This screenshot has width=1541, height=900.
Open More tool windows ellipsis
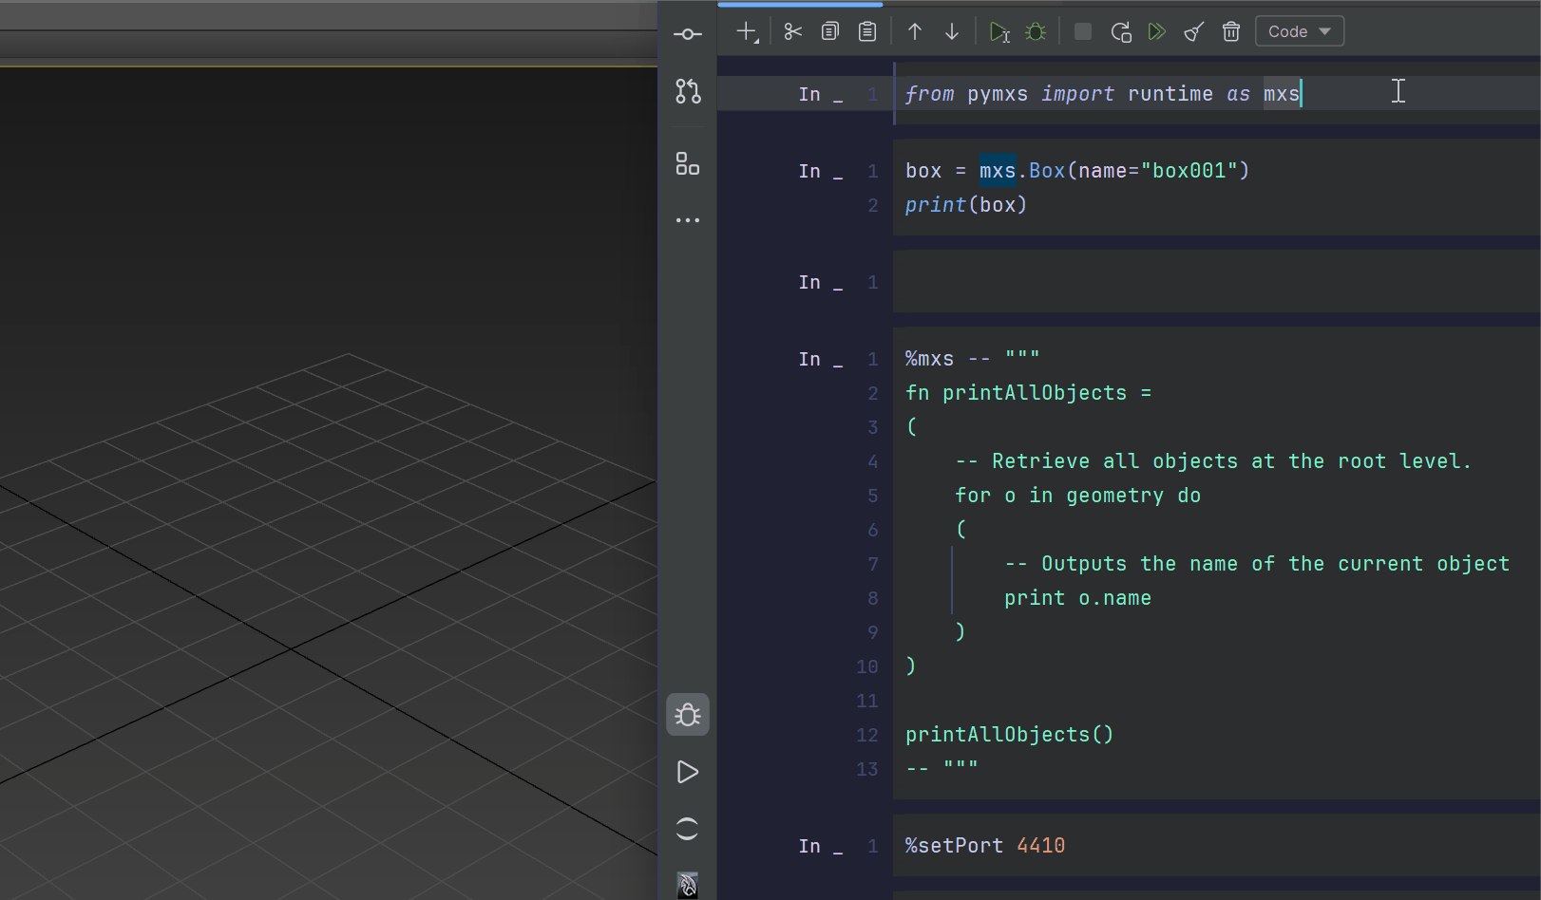(688, 220)
